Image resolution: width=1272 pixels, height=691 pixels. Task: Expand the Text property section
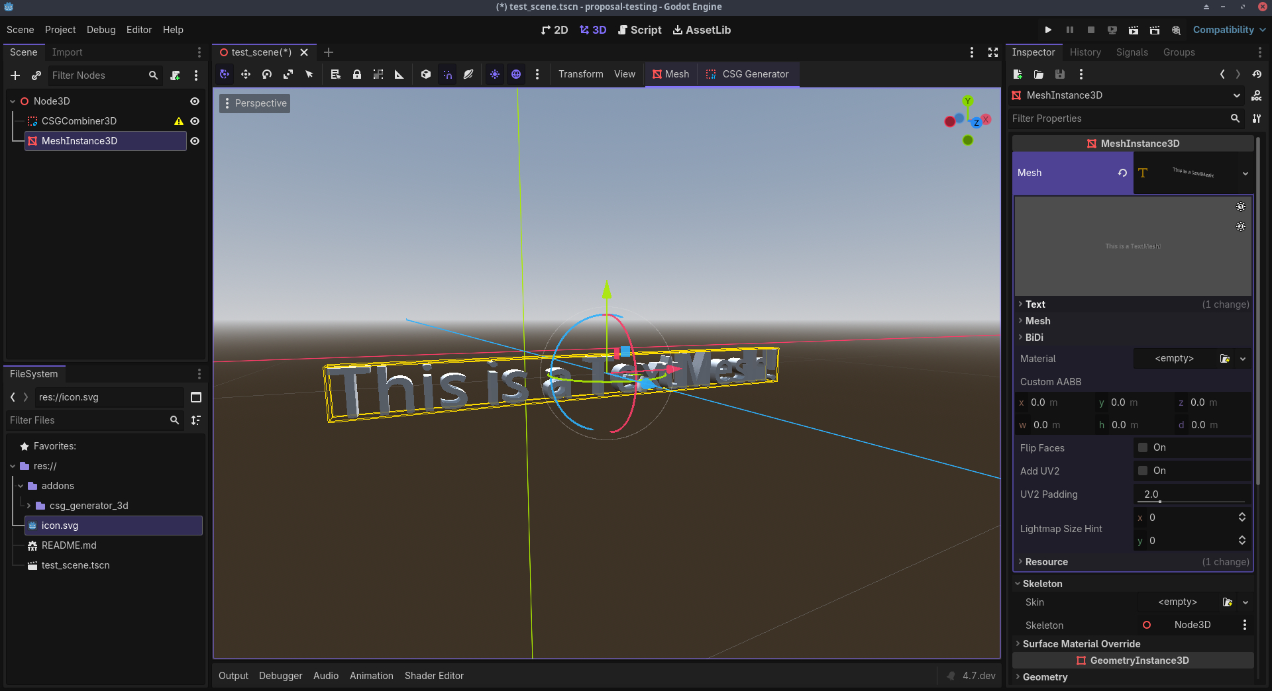point(1035,304)
